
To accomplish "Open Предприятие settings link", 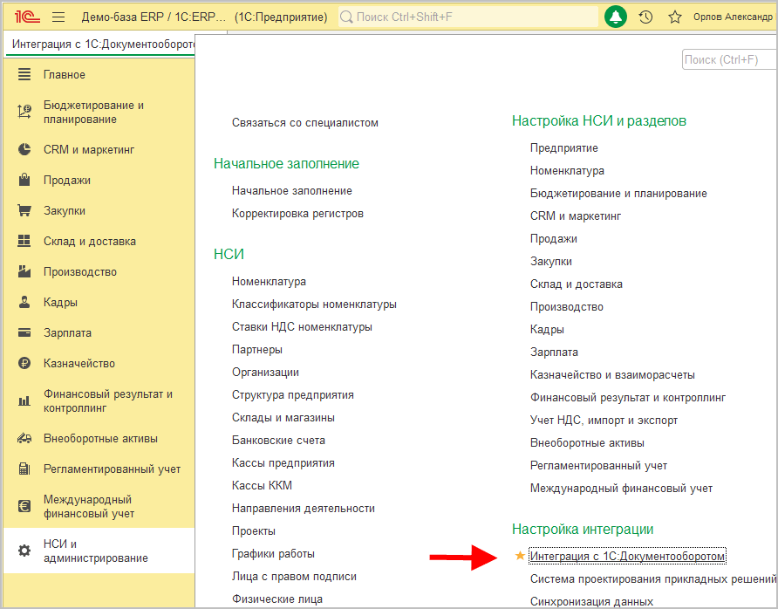I will [x=564, y=148].
